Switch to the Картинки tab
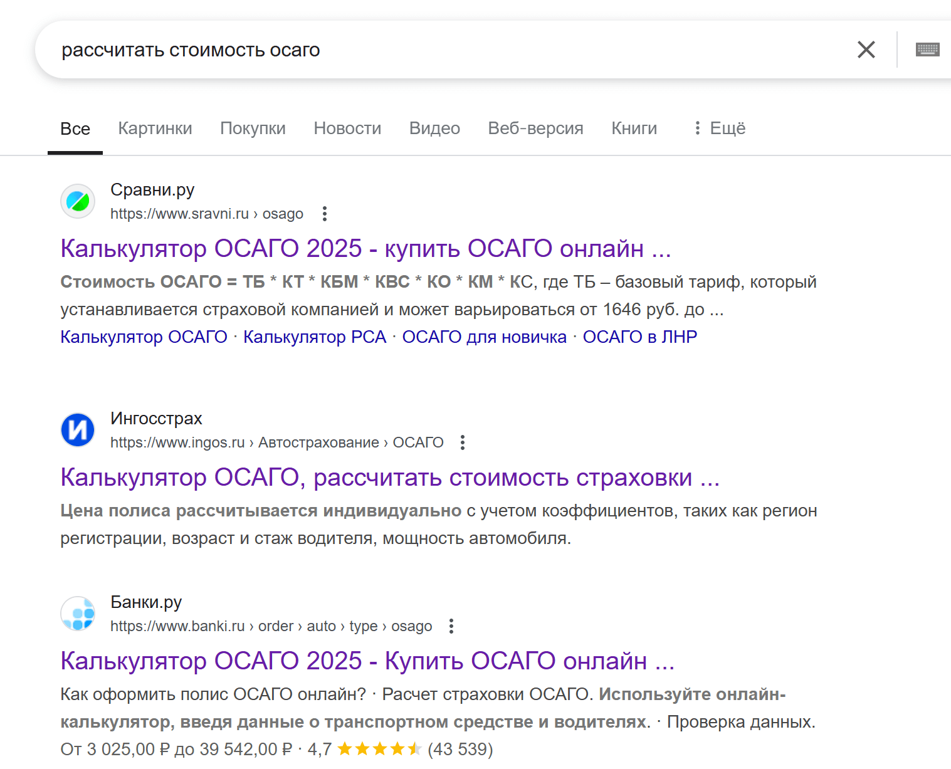The image size is (951, 769). [155, 128]
